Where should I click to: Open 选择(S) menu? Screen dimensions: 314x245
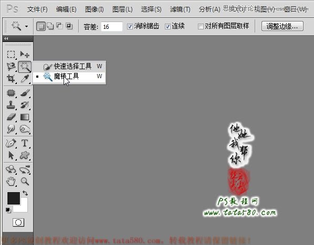point(151,9)
